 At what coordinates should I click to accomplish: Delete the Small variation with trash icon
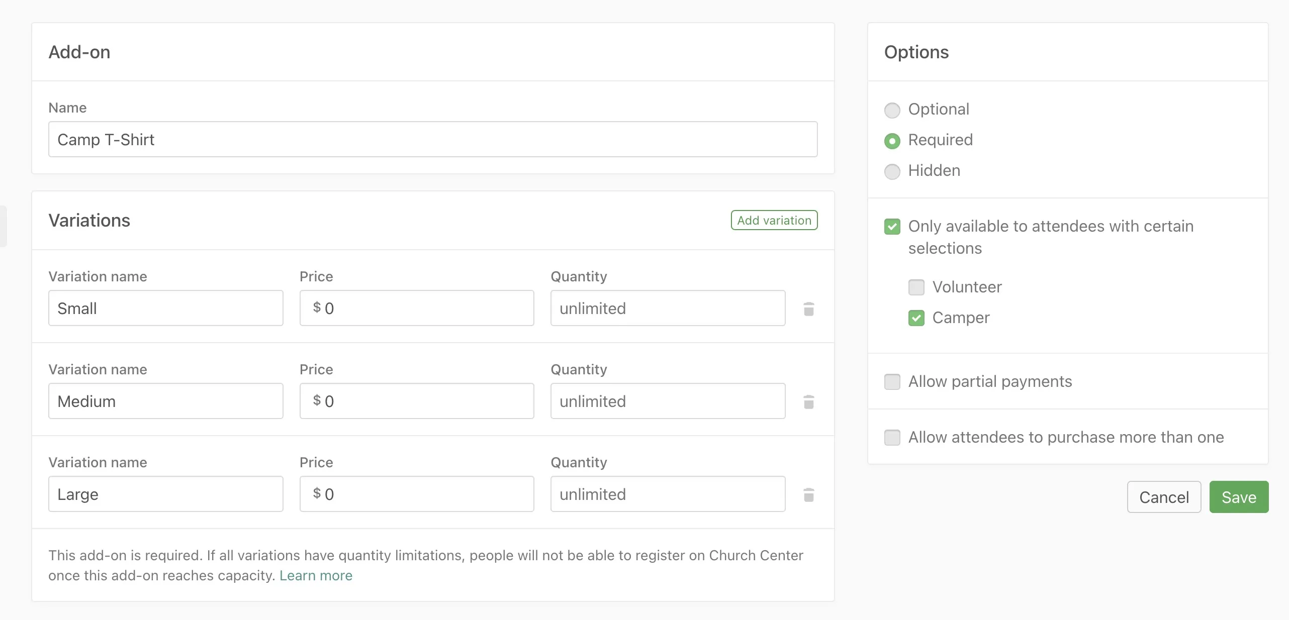(808, 308)
